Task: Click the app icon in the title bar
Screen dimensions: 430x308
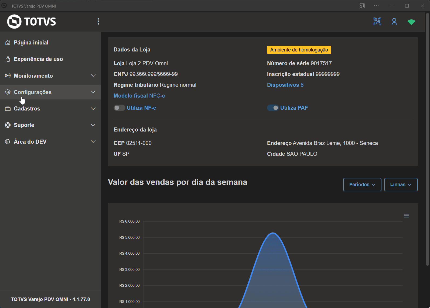Action: point(4,5)
